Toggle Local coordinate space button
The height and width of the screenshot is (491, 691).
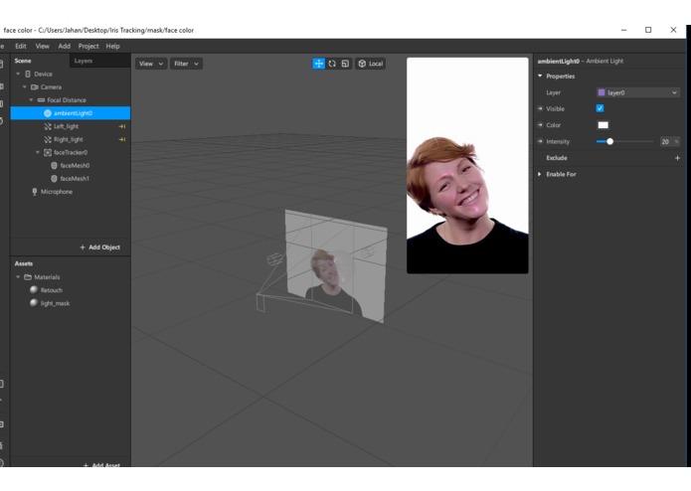pyautogui.click(x=370, y=64)
